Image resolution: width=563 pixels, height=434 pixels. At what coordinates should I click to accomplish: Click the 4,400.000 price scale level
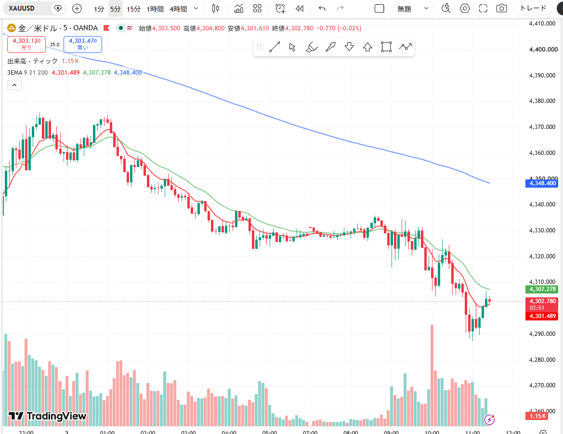543,50
